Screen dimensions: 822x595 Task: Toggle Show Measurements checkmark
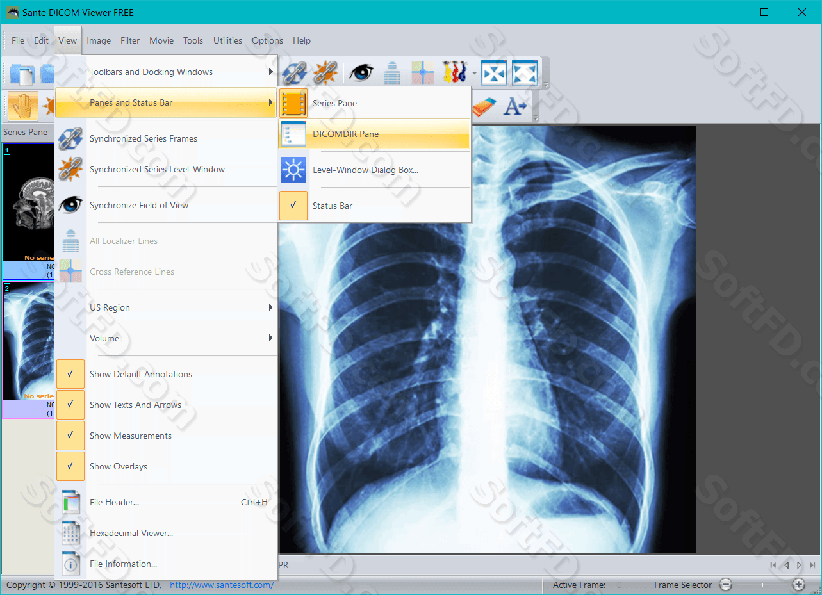click(x=70, y=436)
